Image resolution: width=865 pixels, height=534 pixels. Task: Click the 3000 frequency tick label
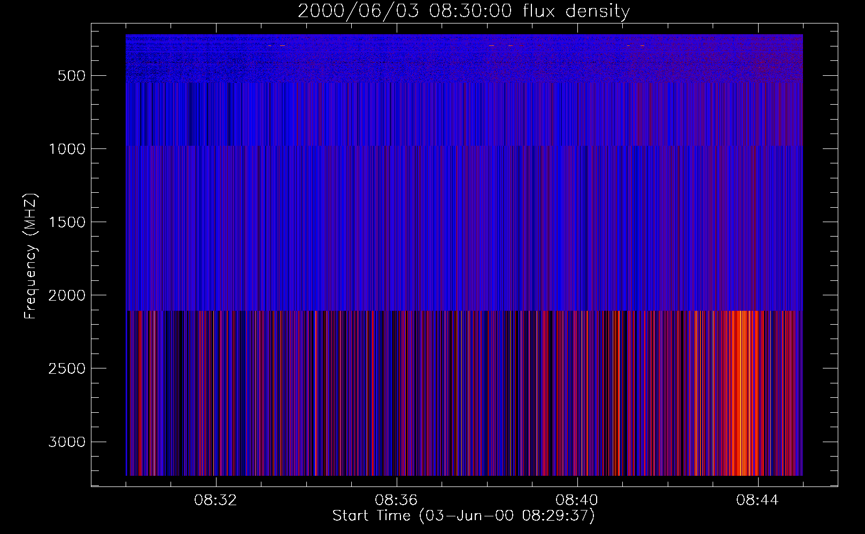pos(67,442)
